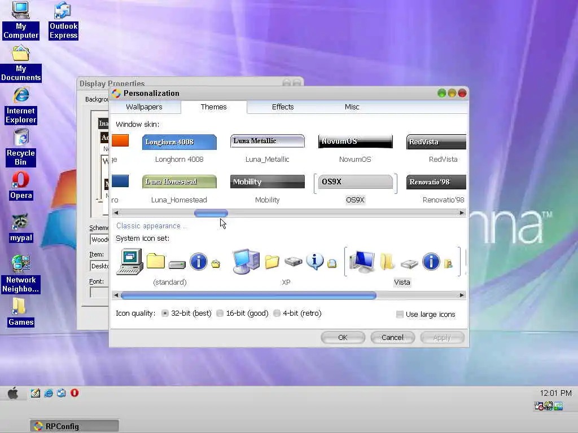The image size is (578, 433).
Task: Click the middle system tray icon
Action: (x=549, y=406)
